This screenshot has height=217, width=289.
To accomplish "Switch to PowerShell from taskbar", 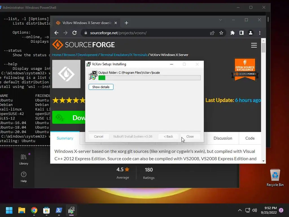I will 59,210.
